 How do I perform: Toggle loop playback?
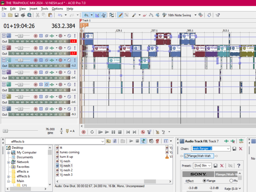click(x=92, y=132)
